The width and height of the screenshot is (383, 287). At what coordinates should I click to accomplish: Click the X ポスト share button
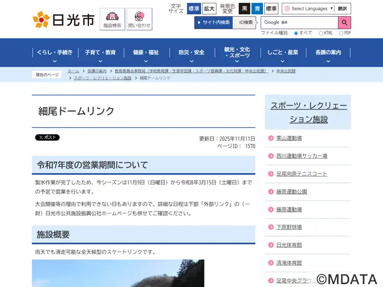coord(47,138)
